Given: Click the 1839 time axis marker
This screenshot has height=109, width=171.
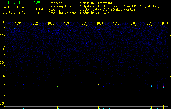Looking at the screenshot, I should 148,23.
